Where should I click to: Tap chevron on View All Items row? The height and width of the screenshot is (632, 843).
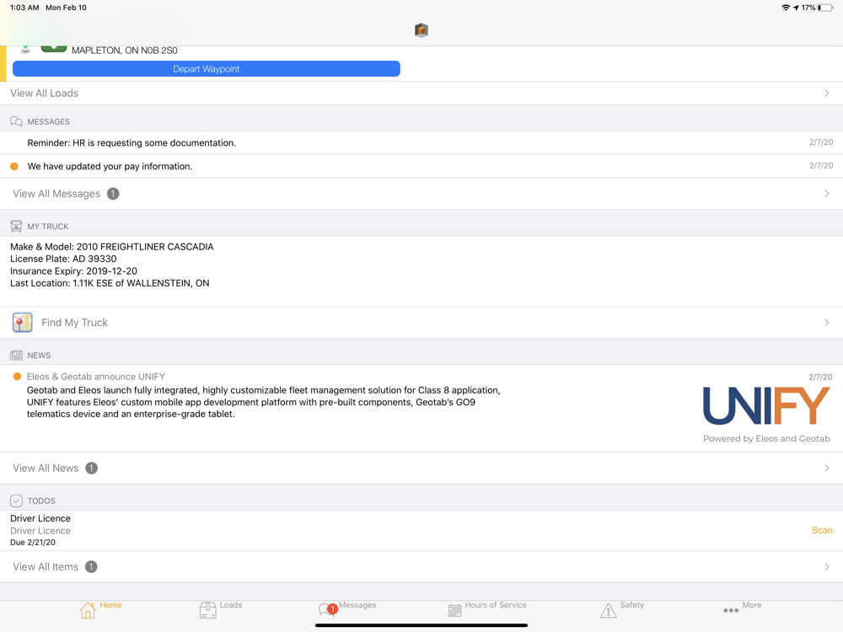click(x=826, y=567)
